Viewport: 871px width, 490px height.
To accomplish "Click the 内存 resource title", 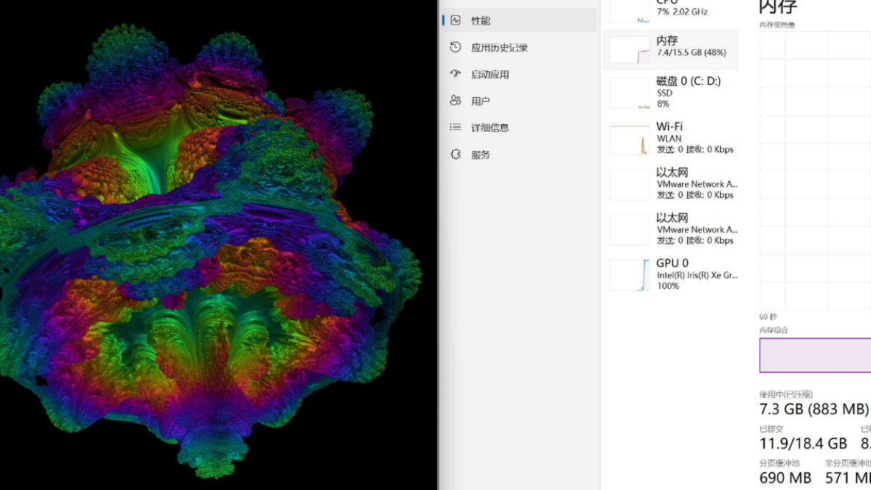I will click(667, 41).
